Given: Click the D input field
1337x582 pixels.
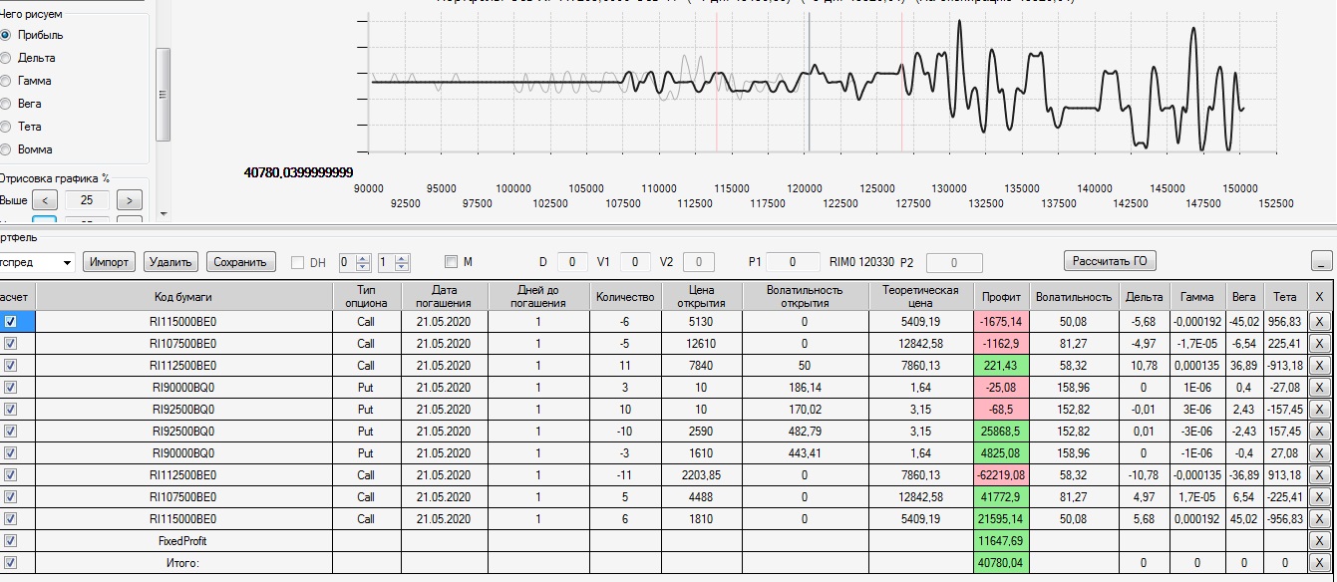Looking at the screenshot, I should [x=571, y=262].
